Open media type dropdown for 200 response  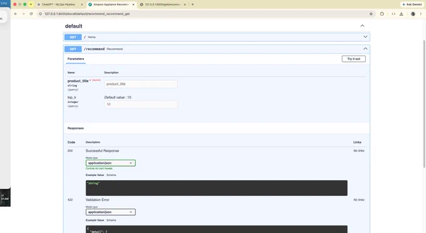111,163
